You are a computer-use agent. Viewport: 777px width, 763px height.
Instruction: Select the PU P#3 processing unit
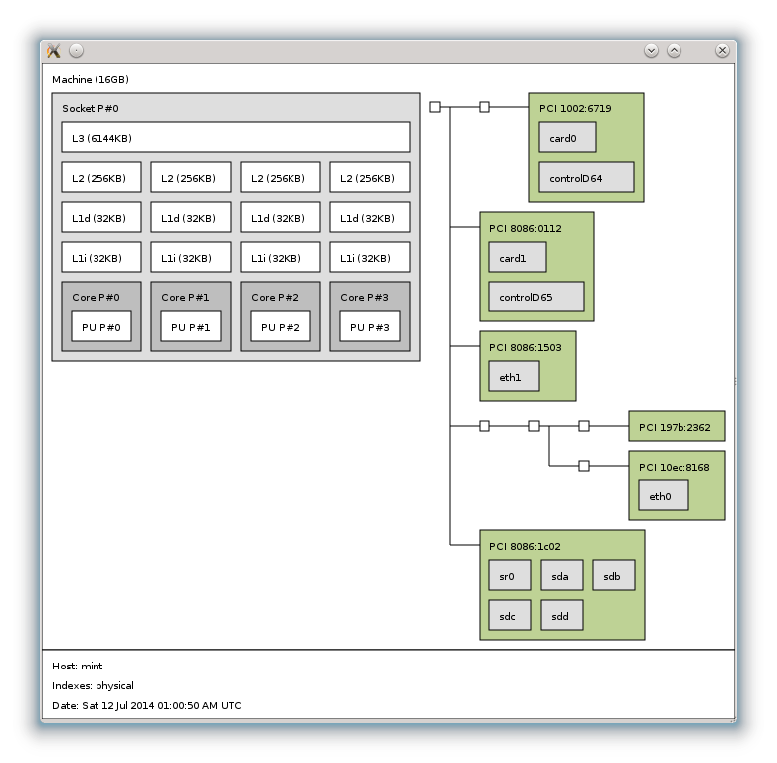370,326
